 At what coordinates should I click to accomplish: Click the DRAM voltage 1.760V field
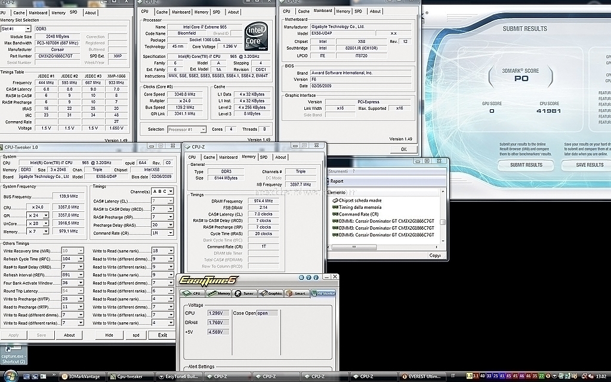tap(218, 323)
